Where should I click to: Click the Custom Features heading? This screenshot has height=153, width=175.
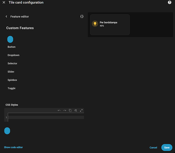coord(20,28)
